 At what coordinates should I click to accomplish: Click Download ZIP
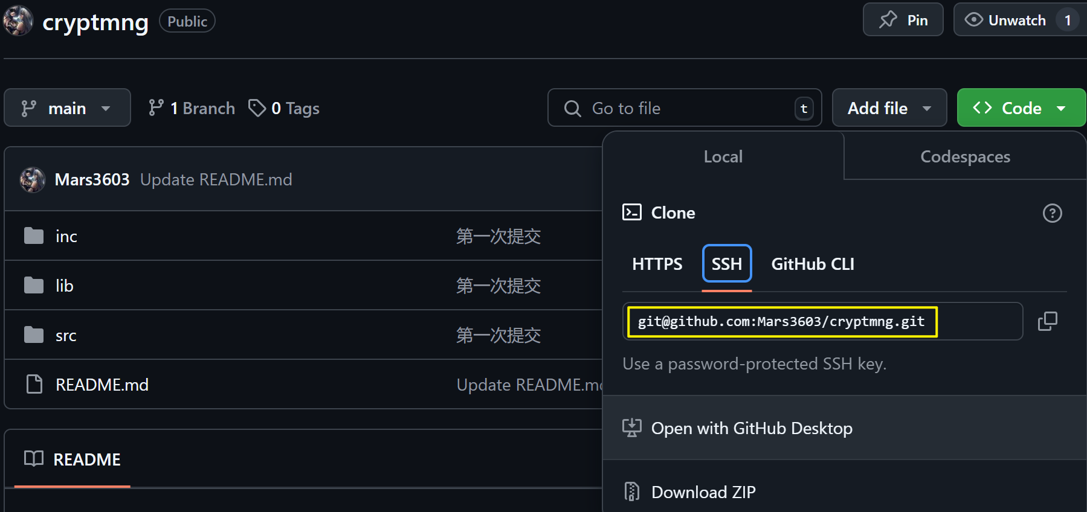click(x=845, y=492)
